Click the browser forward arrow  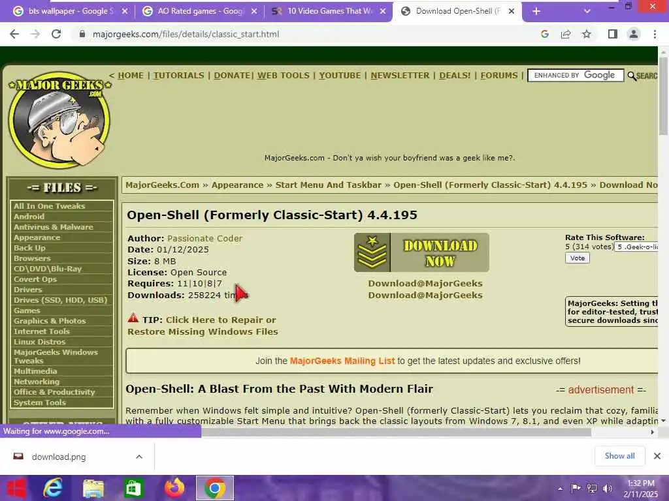[x=35, y=34]
